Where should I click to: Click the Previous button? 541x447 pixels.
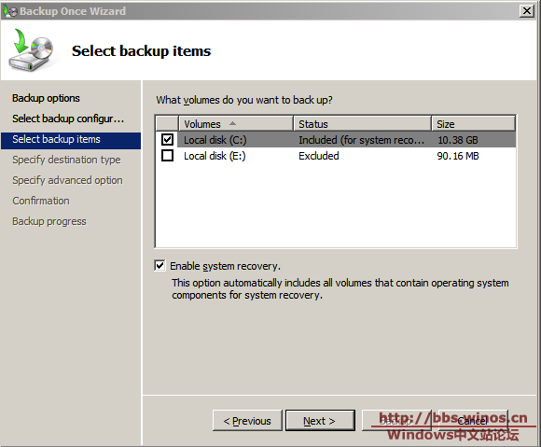pos(247,421)
